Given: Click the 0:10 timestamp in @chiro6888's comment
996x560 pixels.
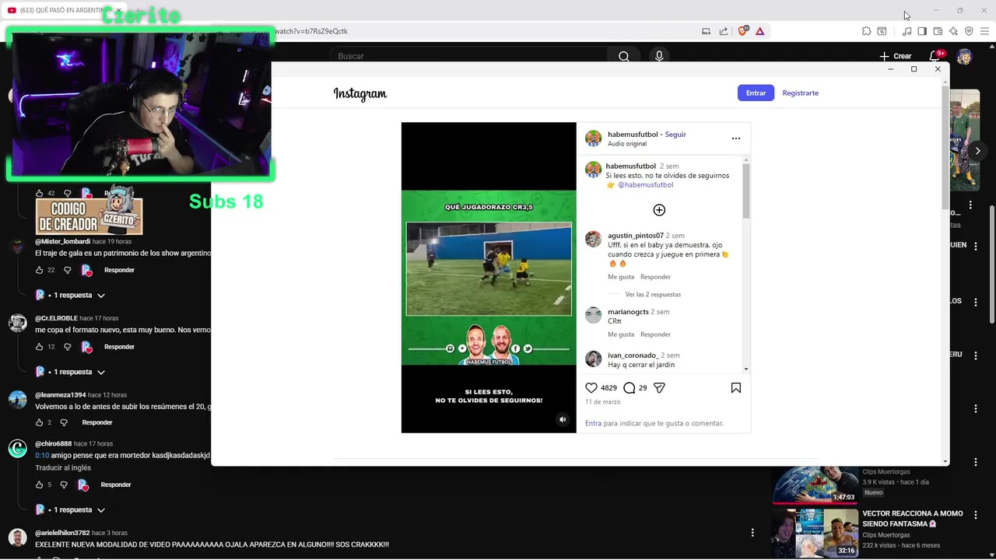Looking at the screenshot, I should pyautogui.click(x=42, y=455).
